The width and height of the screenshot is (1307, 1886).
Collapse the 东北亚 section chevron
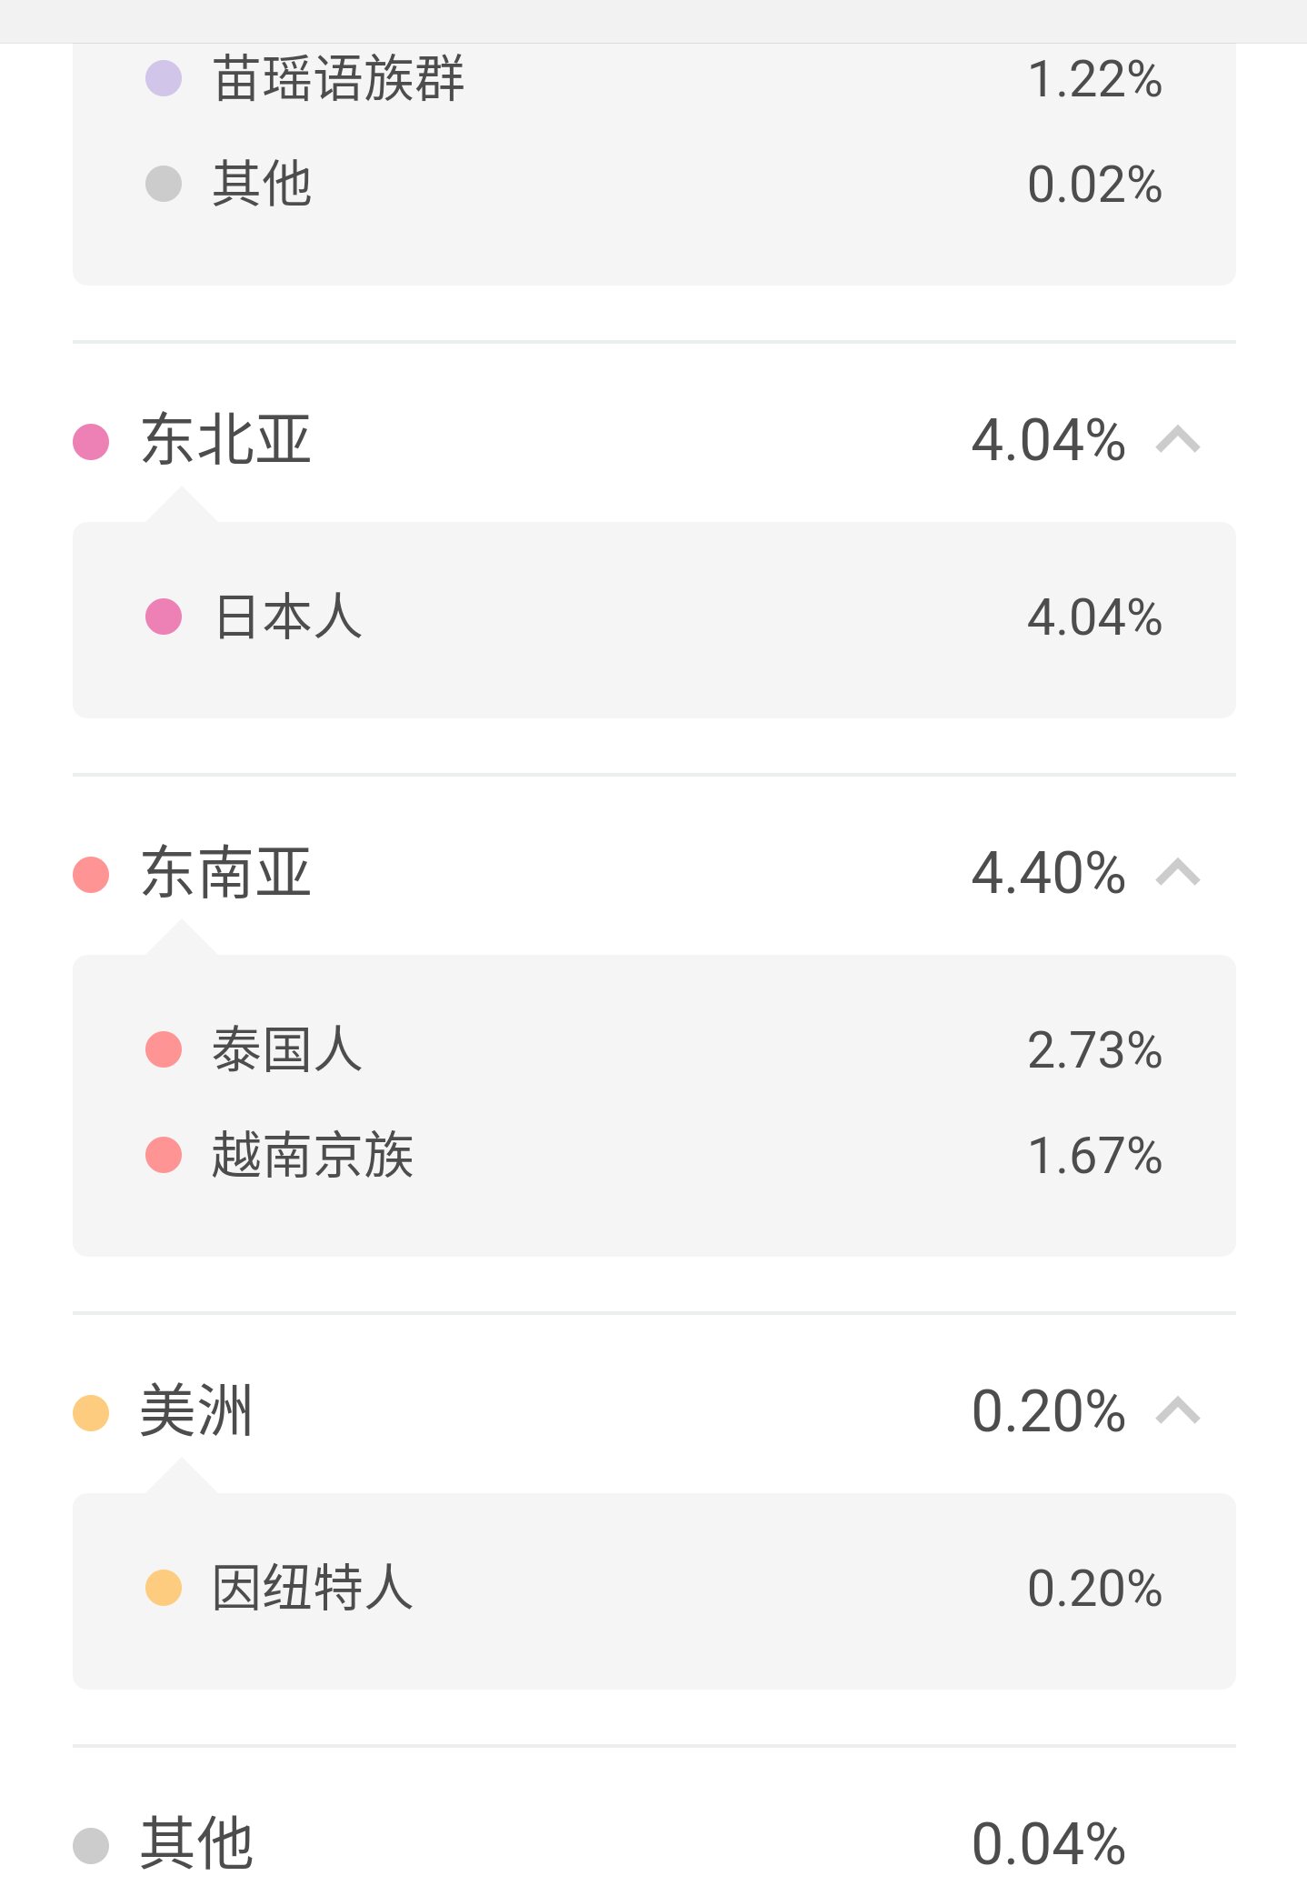pyautogui.click(x=1178, y=441)
